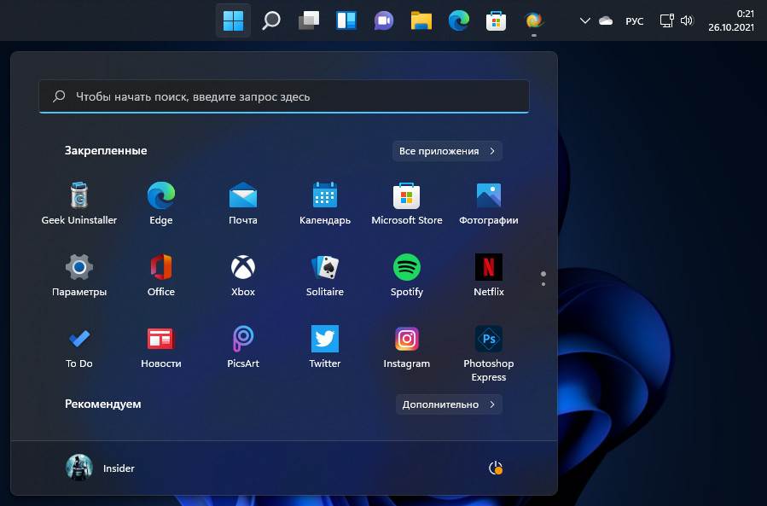767x506 pixels.
Task: Open Microsoft Store from pinned apps
Action: coord(406,203)
